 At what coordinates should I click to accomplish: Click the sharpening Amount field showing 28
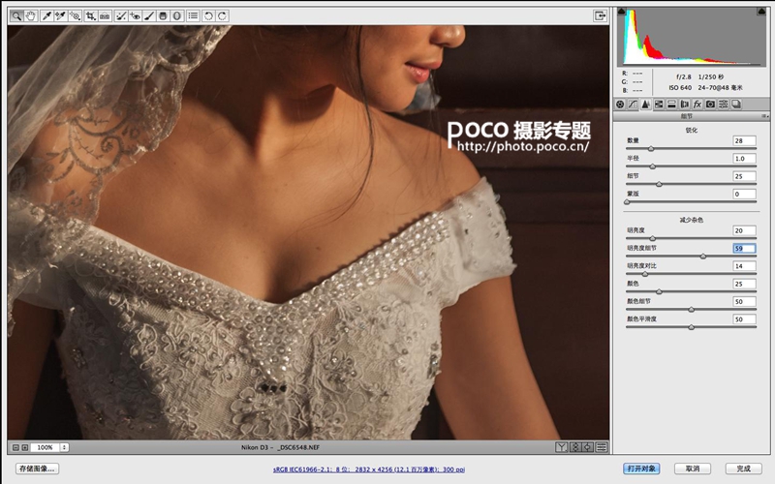pos(744,140)
